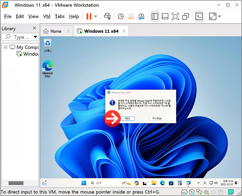242x196 pixels.
Task: Click the Send Ctrl+Alt+Del toolbar icon
Action: (x=107, y=16)
